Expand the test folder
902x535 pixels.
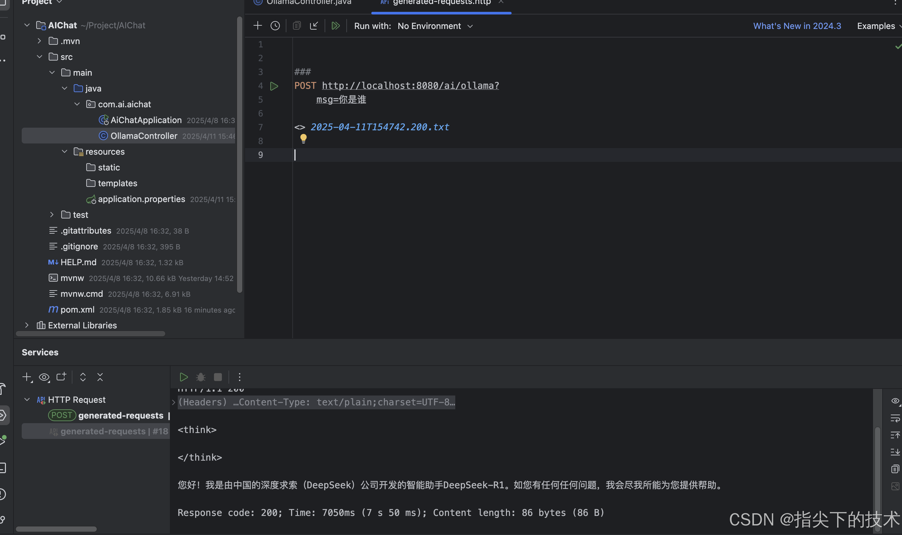52,215
